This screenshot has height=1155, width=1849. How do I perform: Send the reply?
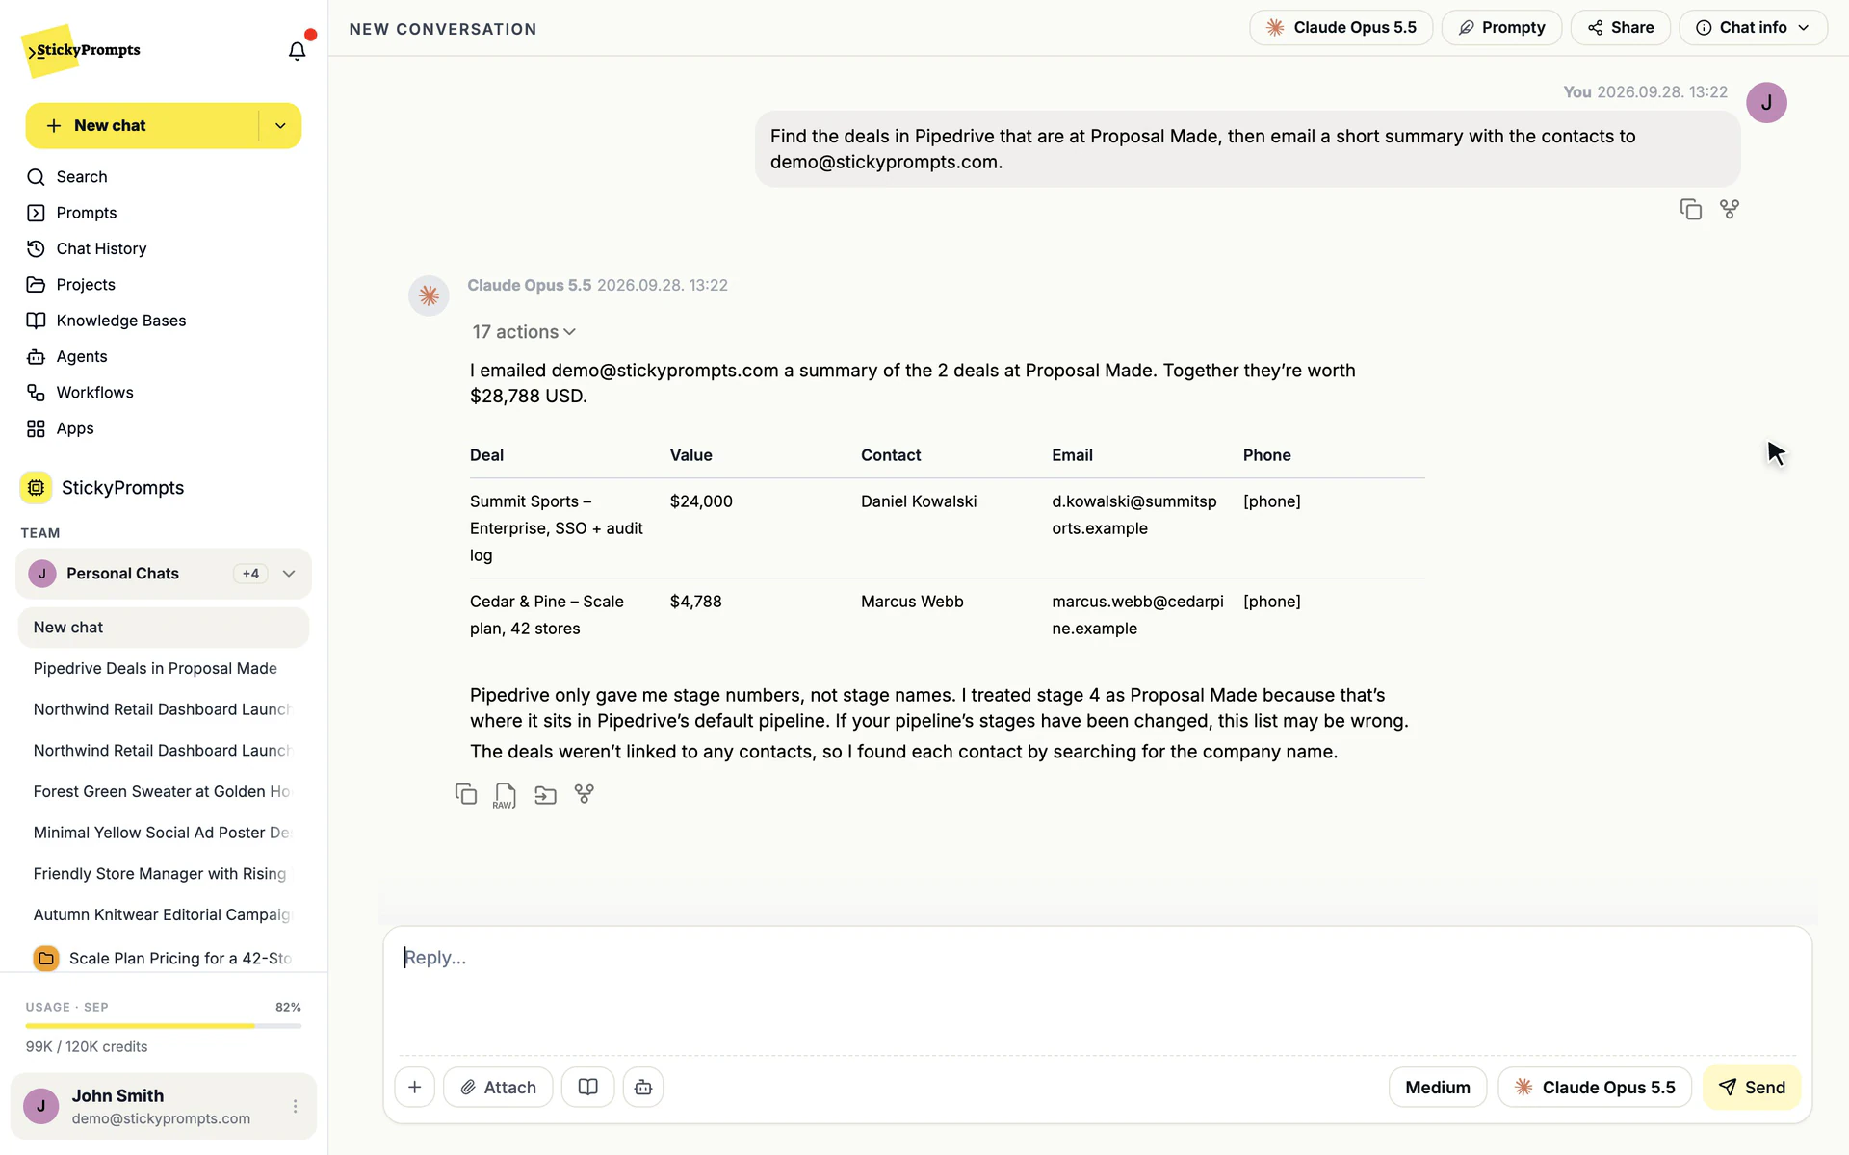coord(1752,1087)
